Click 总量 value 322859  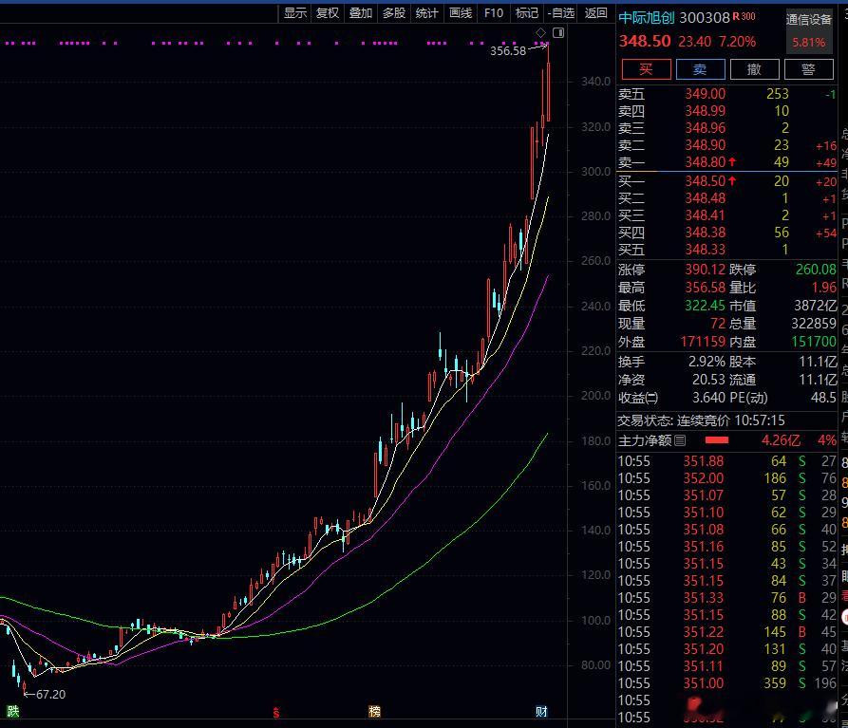[x=814, y=324]
